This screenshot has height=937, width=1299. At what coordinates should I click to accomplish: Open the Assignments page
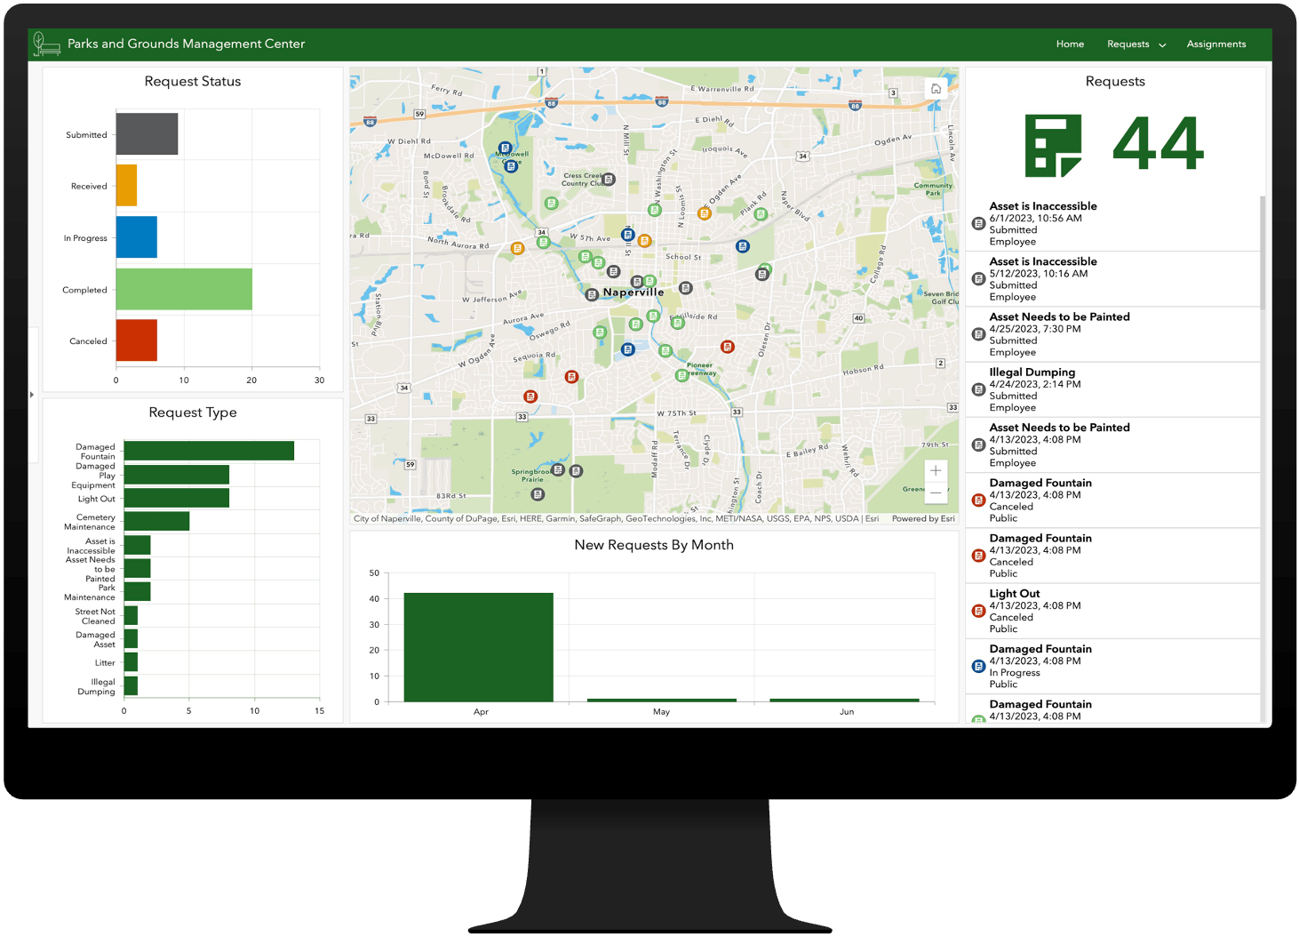point(1215,44)
